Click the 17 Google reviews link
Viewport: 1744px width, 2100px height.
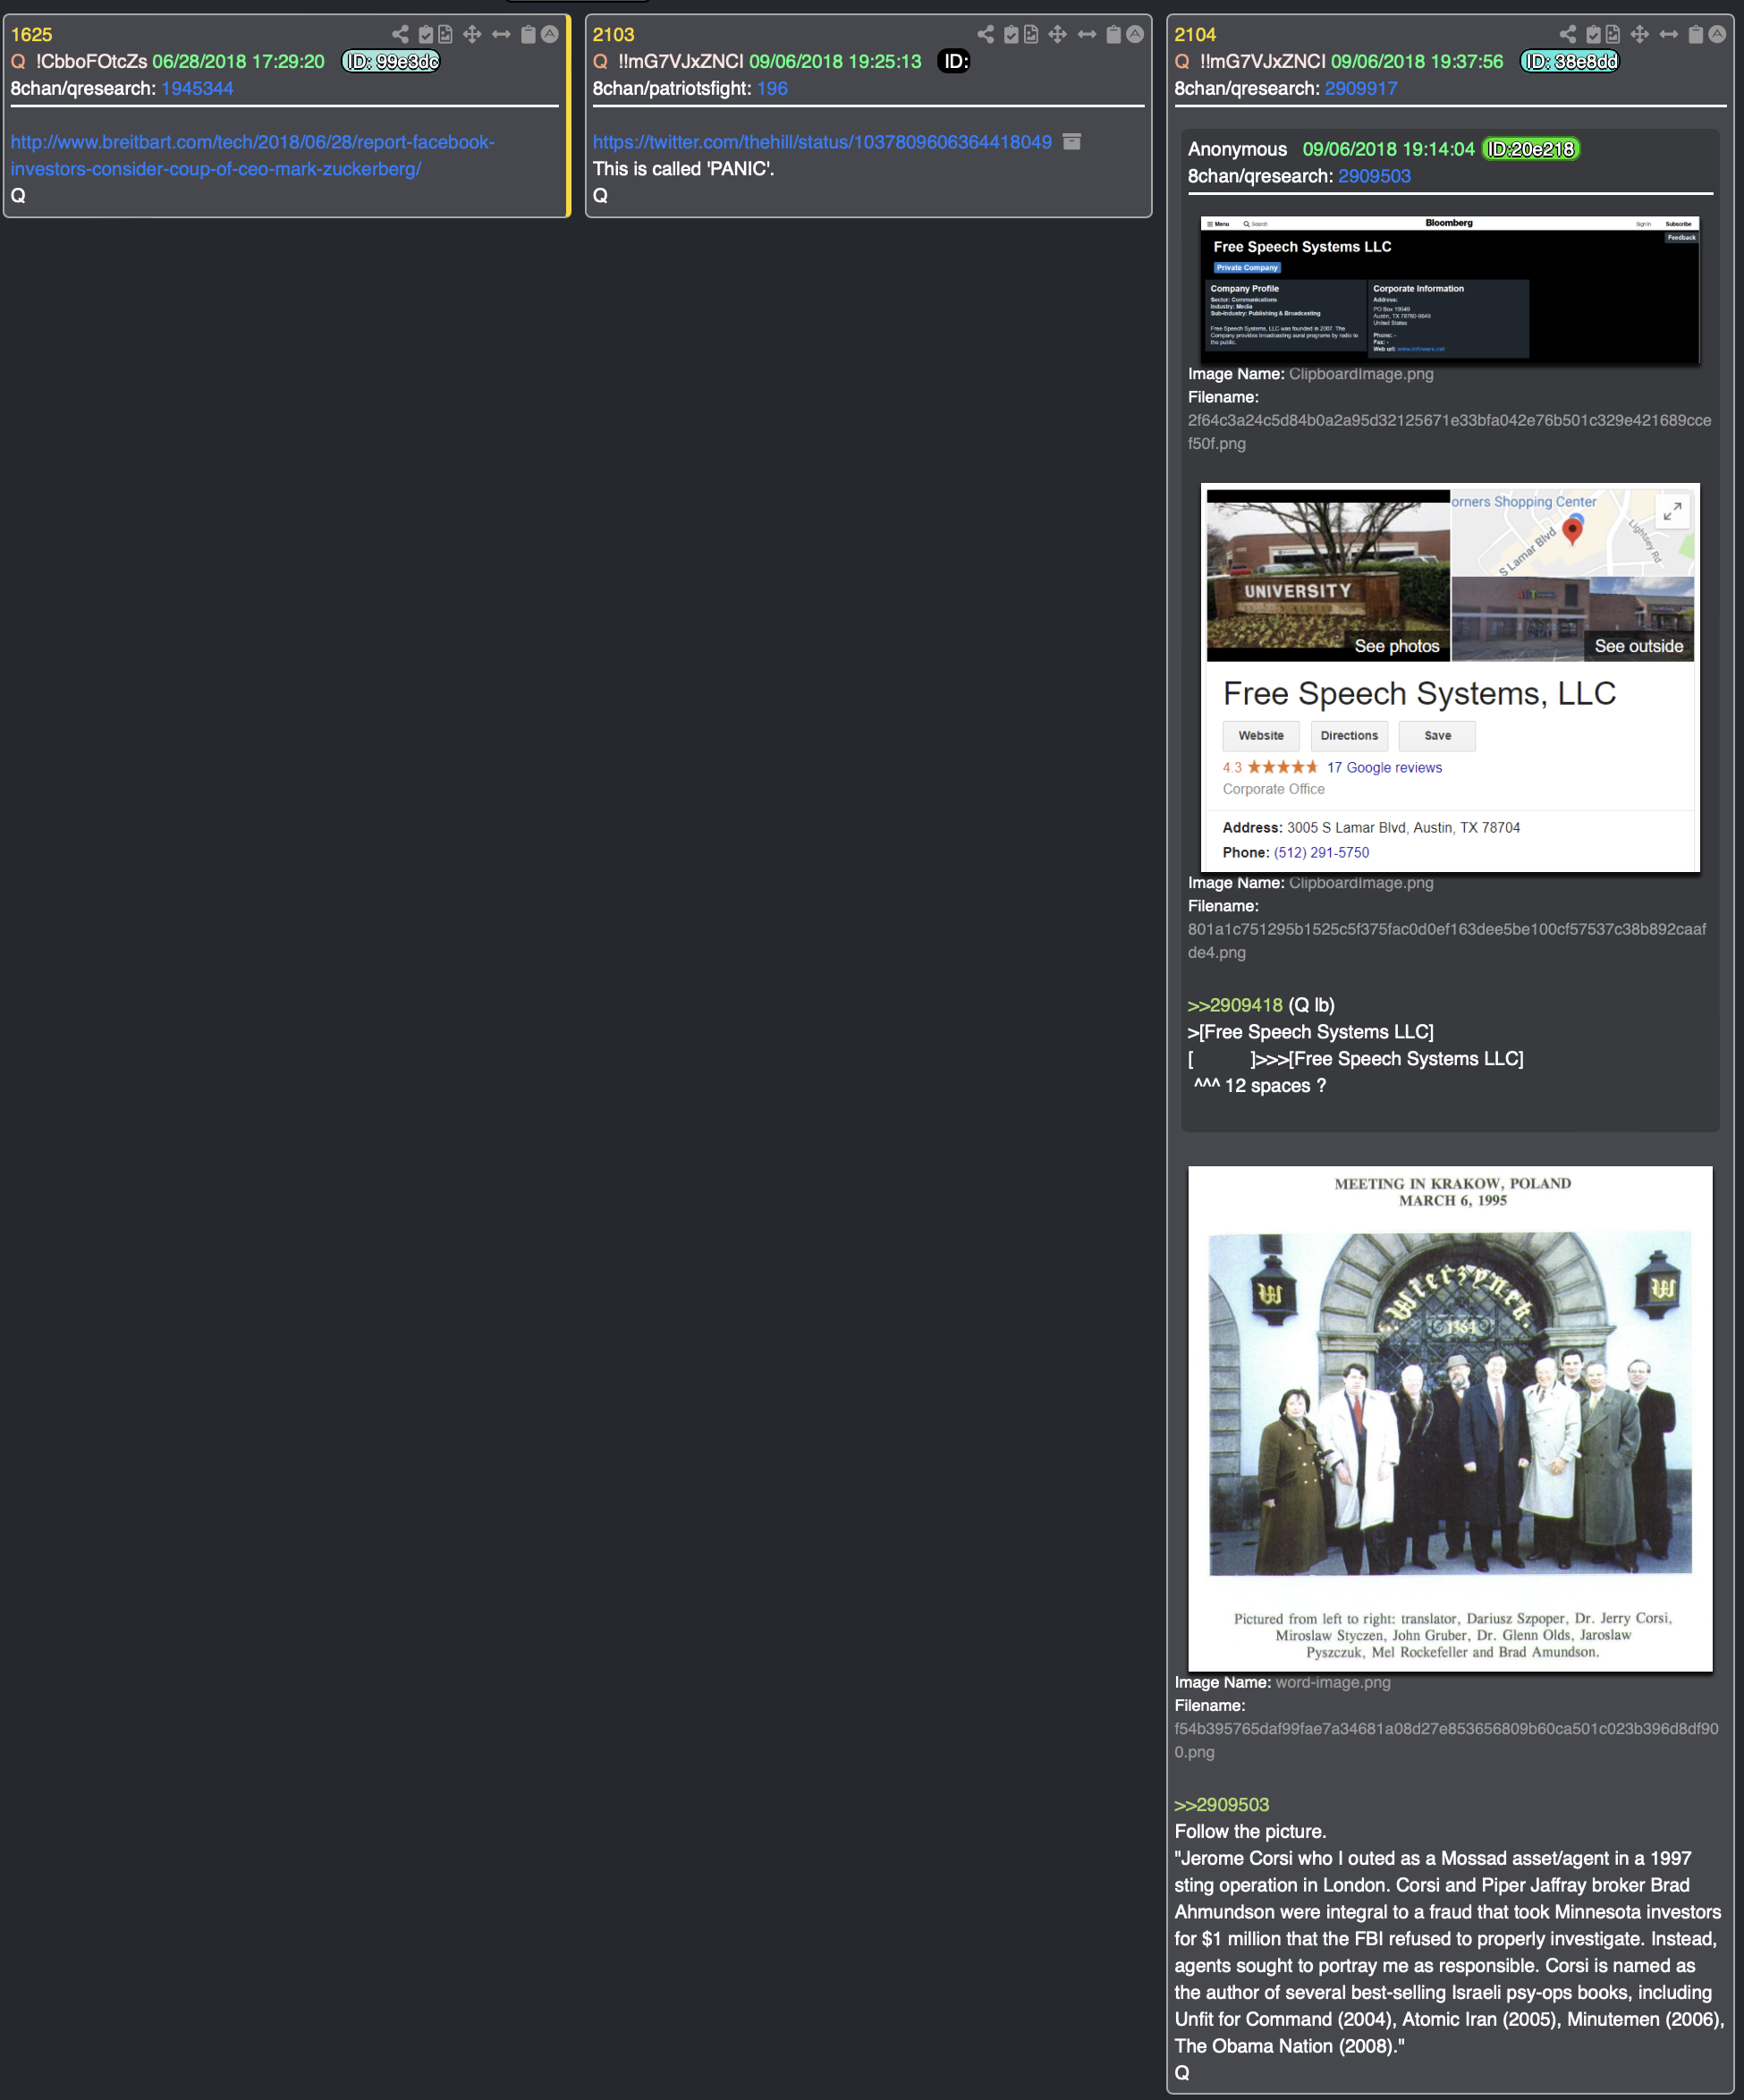[x=1384, y=767]
